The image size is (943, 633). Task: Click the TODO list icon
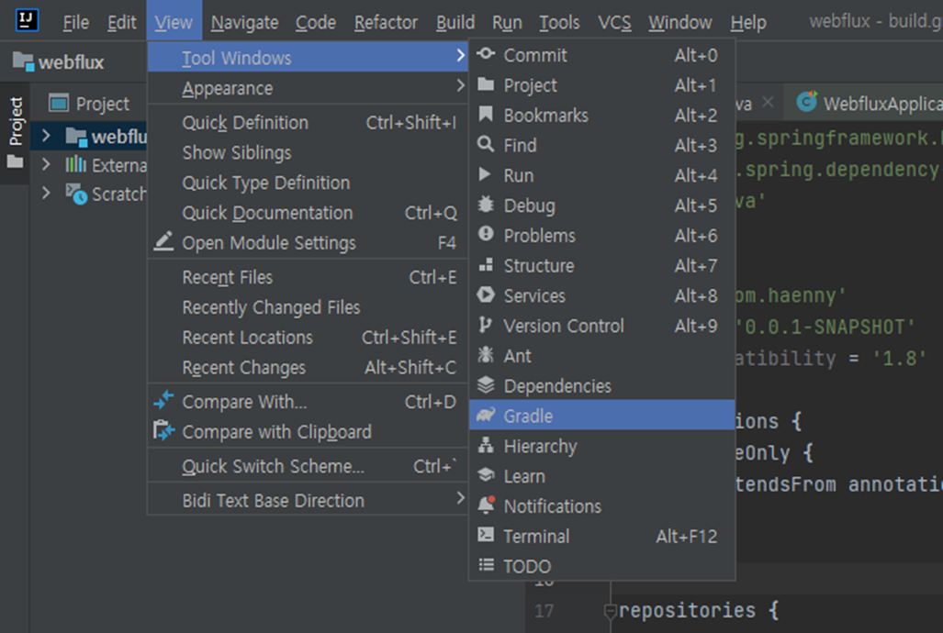tap(486, 565)
